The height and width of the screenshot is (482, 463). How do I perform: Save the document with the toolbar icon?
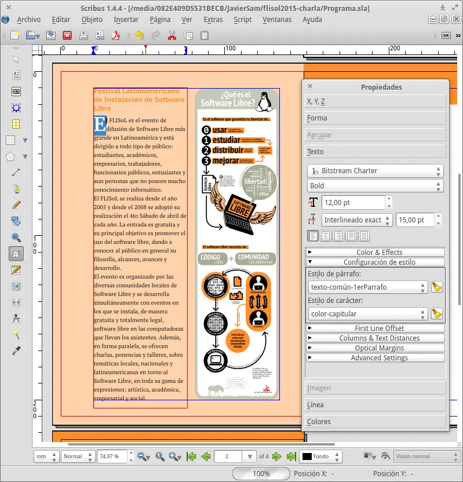pyautogui.click(x=51, y=35)
